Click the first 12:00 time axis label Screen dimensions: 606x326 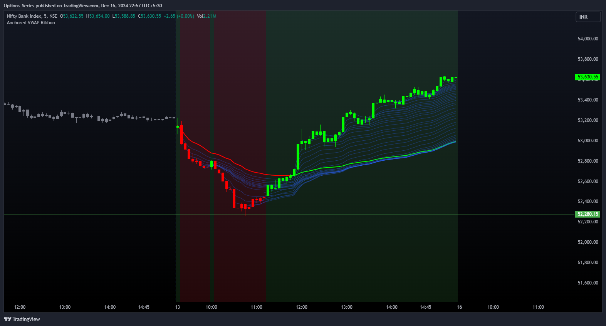pyautogui.click(x=20, y=307)
